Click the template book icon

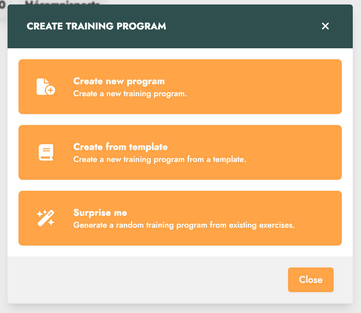coord(46,152)
